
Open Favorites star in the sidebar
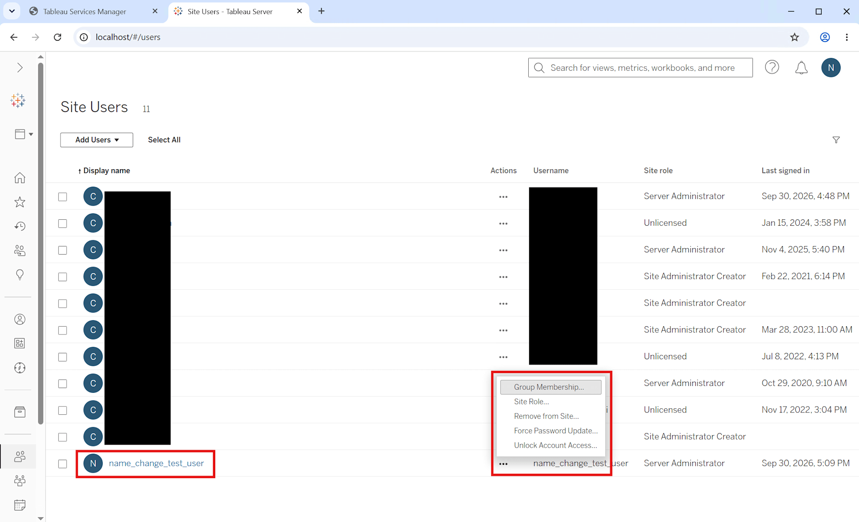pyautogui.click(x=20, y=202)
